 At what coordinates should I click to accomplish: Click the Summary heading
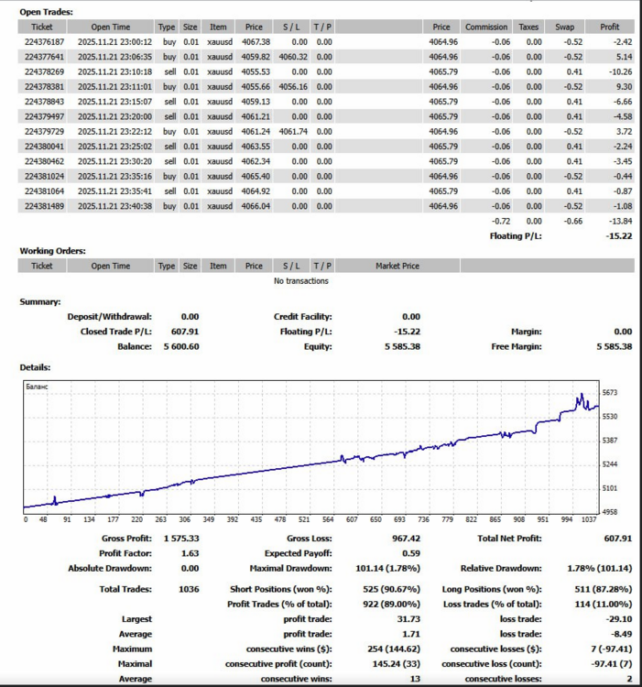tap(40, 302)
